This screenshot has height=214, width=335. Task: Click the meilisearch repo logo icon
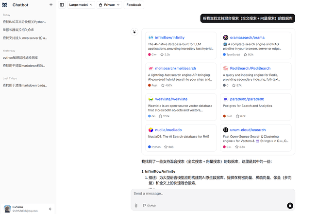click(x=151, y=68)
